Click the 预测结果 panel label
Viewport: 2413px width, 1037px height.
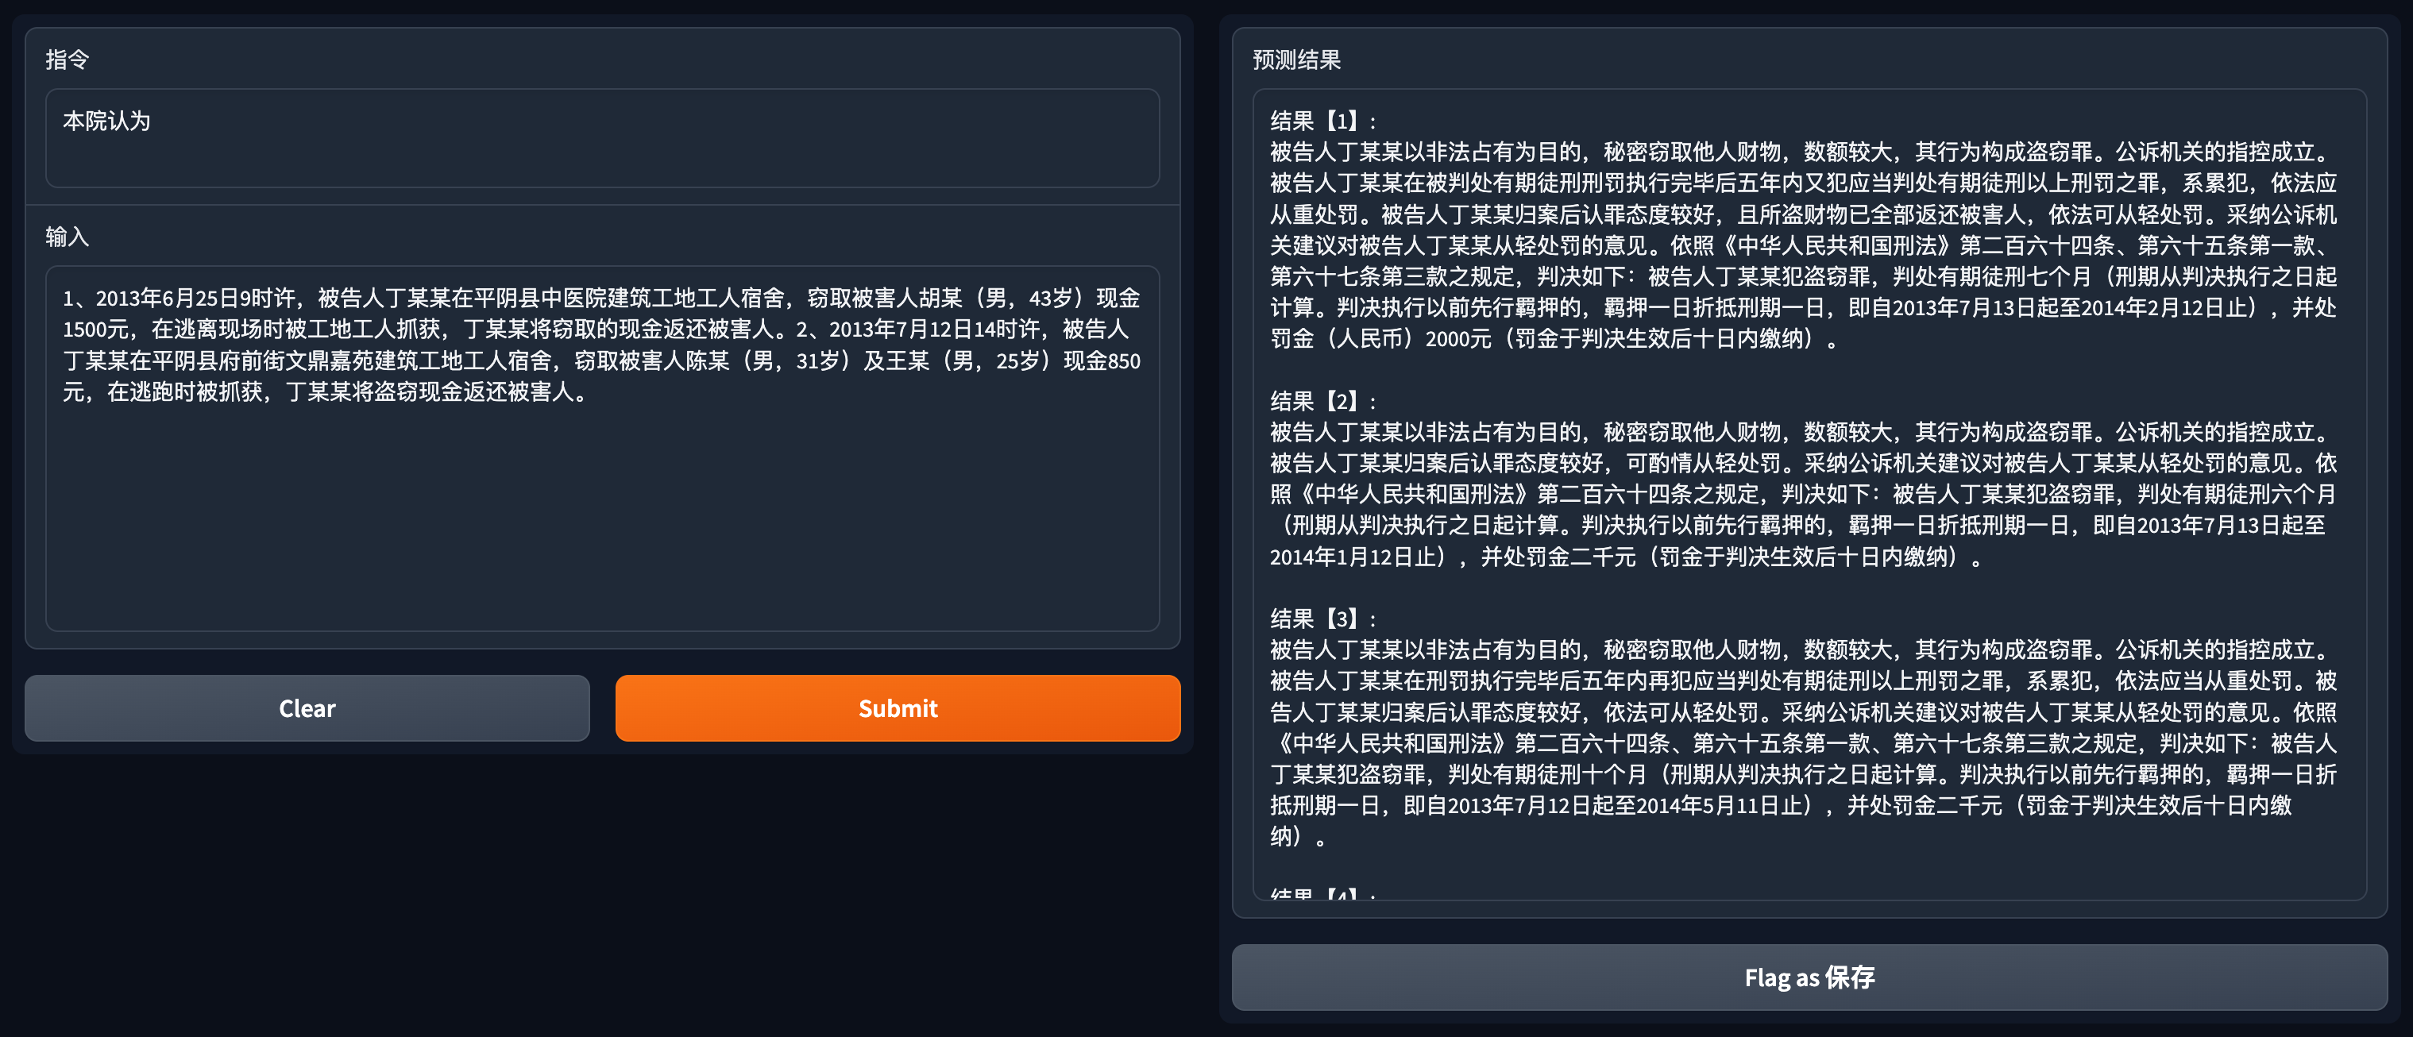pyautogui.click(x=1296, y=60)
